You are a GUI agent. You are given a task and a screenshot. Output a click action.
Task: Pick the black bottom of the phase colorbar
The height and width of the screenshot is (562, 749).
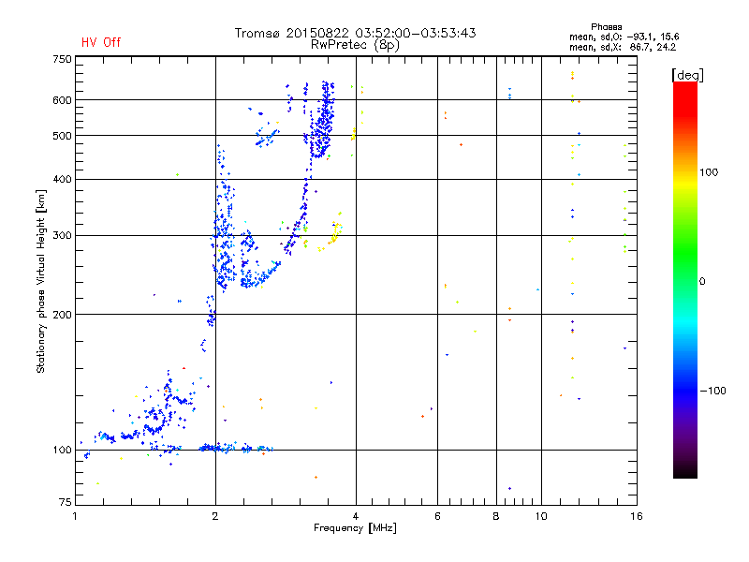click(x=685, y=471)
